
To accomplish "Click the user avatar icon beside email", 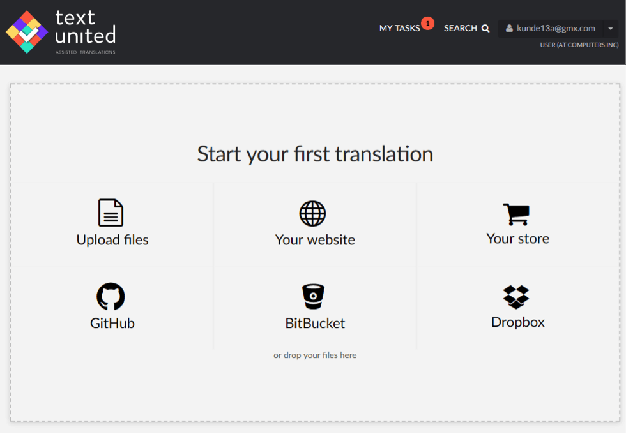I will pos(509,28).
